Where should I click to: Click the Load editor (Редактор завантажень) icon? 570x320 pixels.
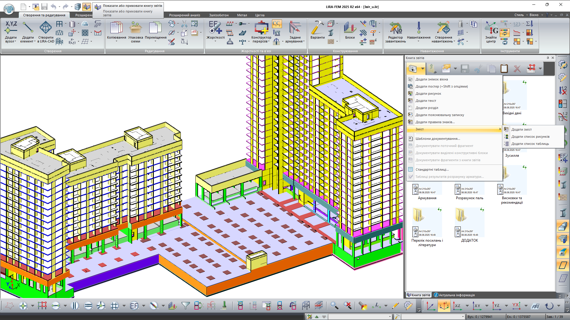click(x=395, y=28)
